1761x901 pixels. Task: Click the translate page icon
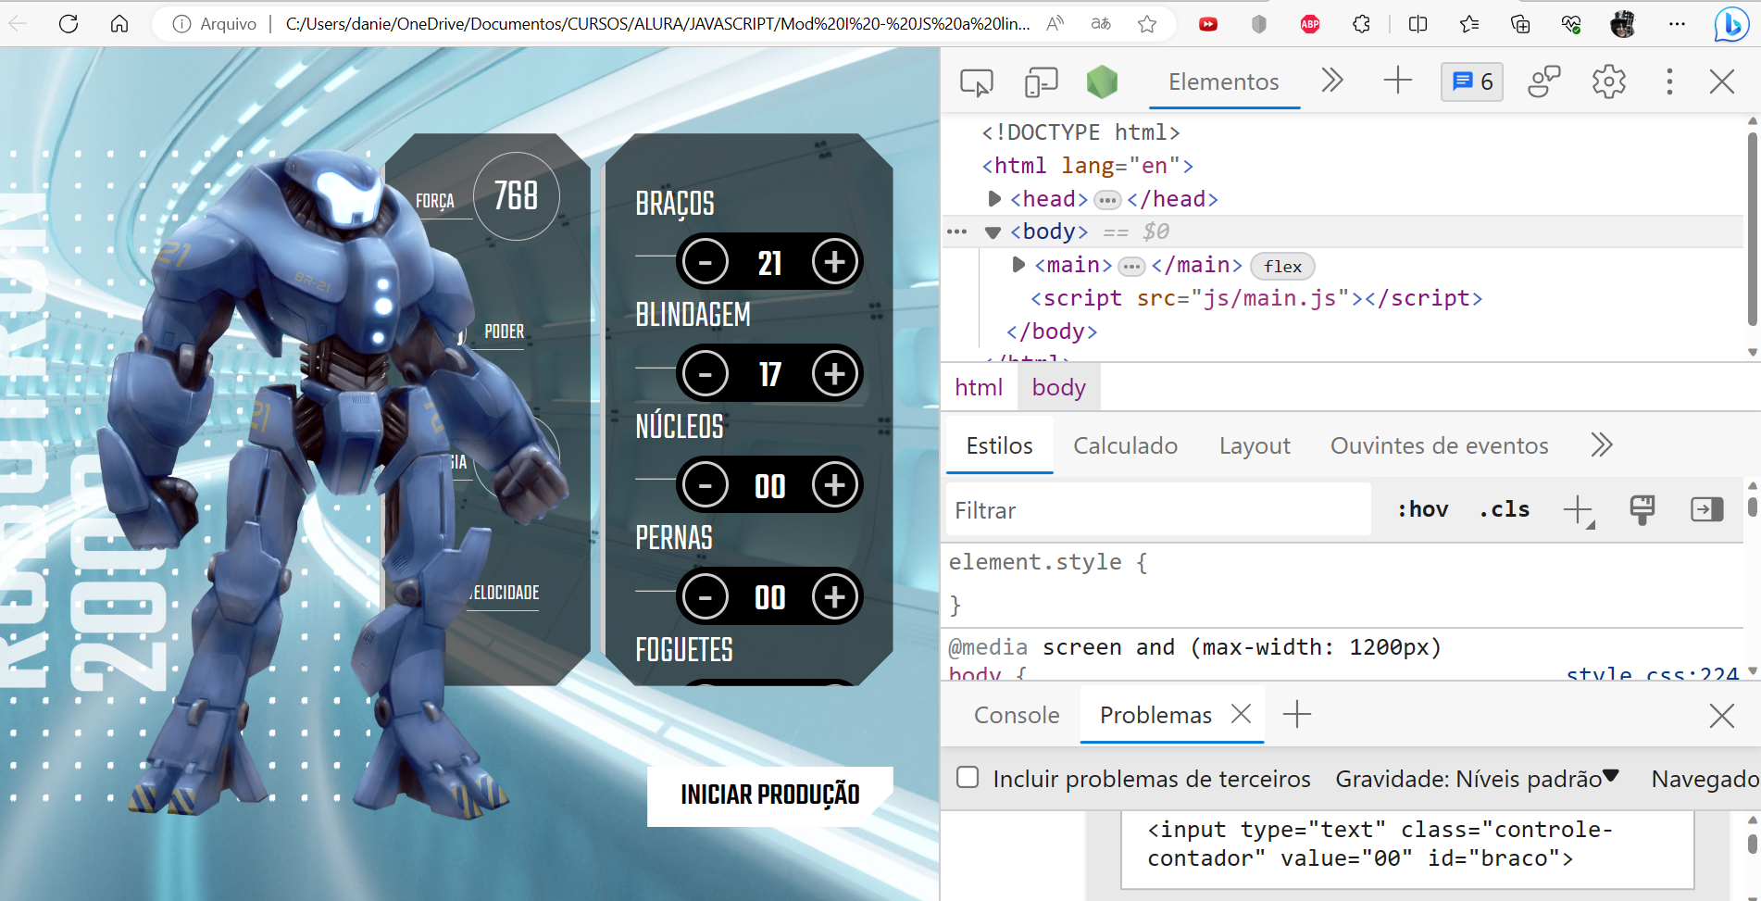(x=1101, y=24)
